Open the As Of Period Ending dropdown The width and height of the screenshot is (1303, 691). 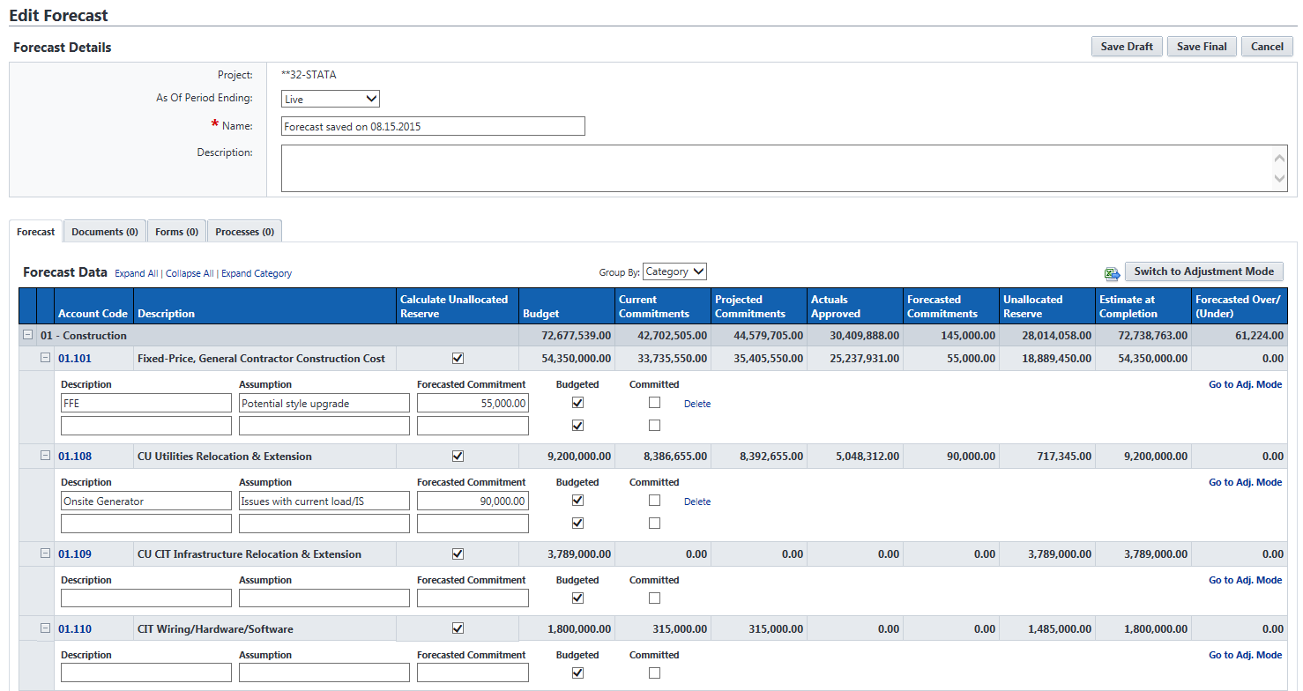pyautogui.click(x=331, y=100)
